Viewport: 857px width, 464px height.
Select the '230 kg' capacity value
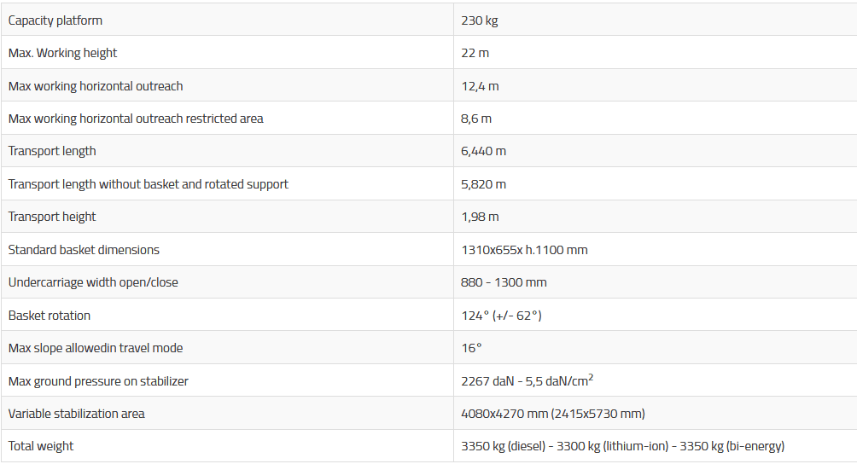(479, 20)
